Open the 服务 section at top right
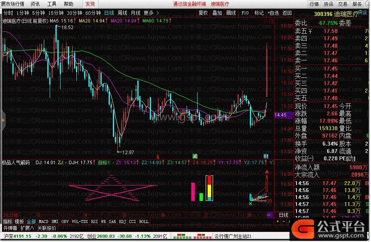 point(357,4)
